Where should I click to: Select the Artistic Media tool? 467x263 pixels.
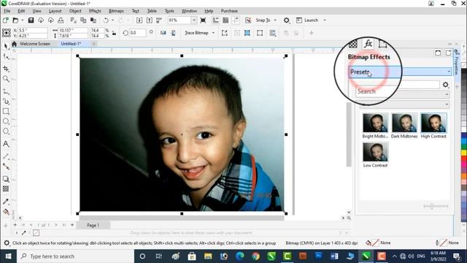click(x=6, y=102)
